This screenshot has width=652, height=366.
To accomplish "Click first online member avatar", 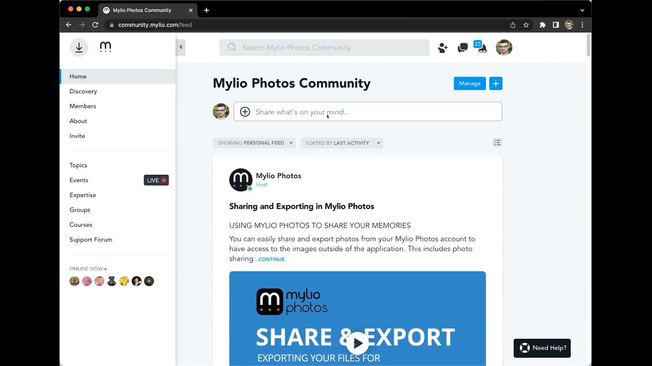I will (74, 281).
